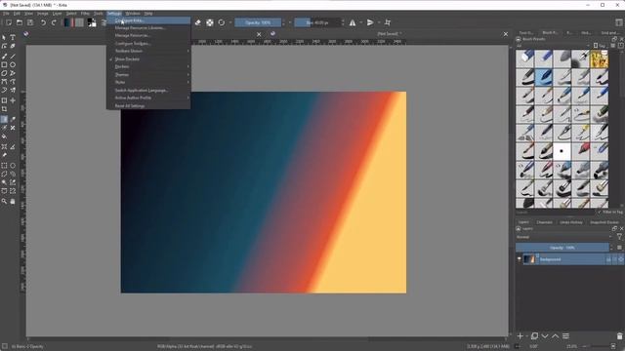Choose Switch Application Language entry
625x351 pixels.
[148, 90]
